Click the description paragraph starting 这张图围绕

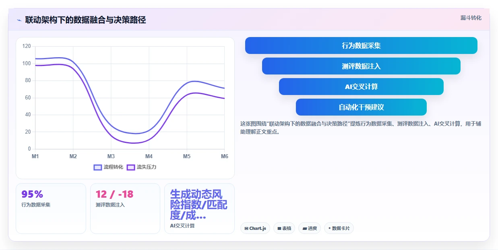[x=361, y=128]
